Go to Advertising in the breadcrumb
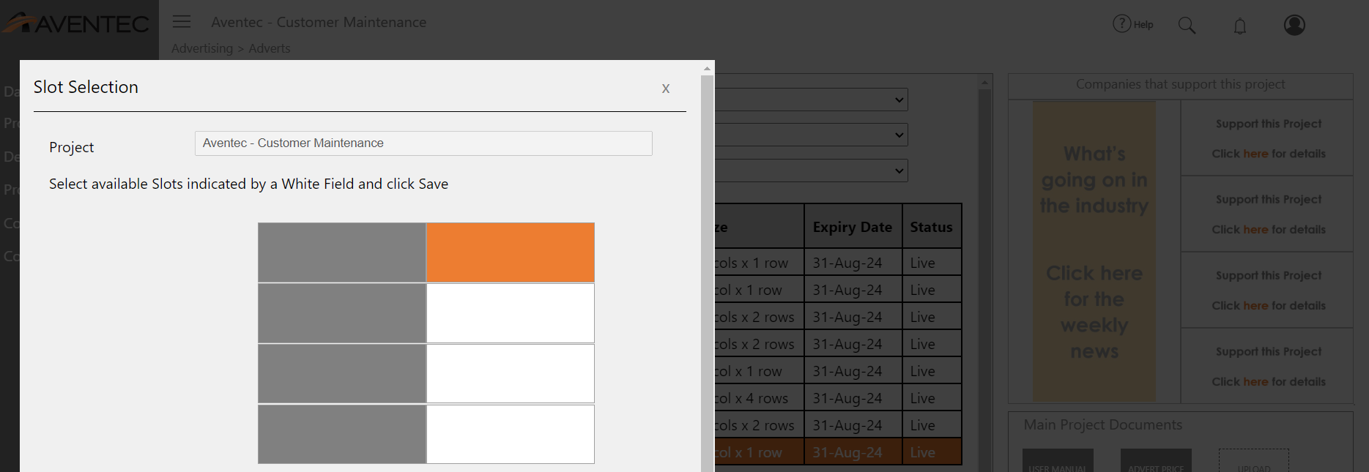The height and width of the screenshot is (472, 1369). (x=202, y=48)
